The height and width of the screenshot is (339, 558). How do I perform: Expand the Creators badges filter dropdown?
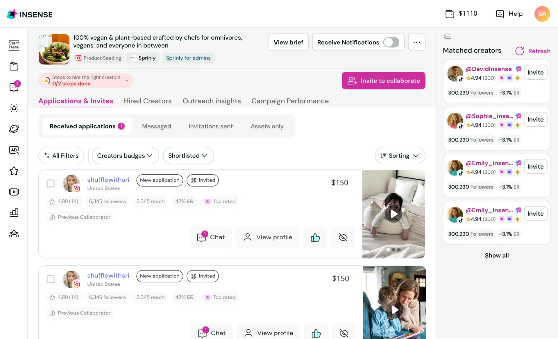point(125,155)
